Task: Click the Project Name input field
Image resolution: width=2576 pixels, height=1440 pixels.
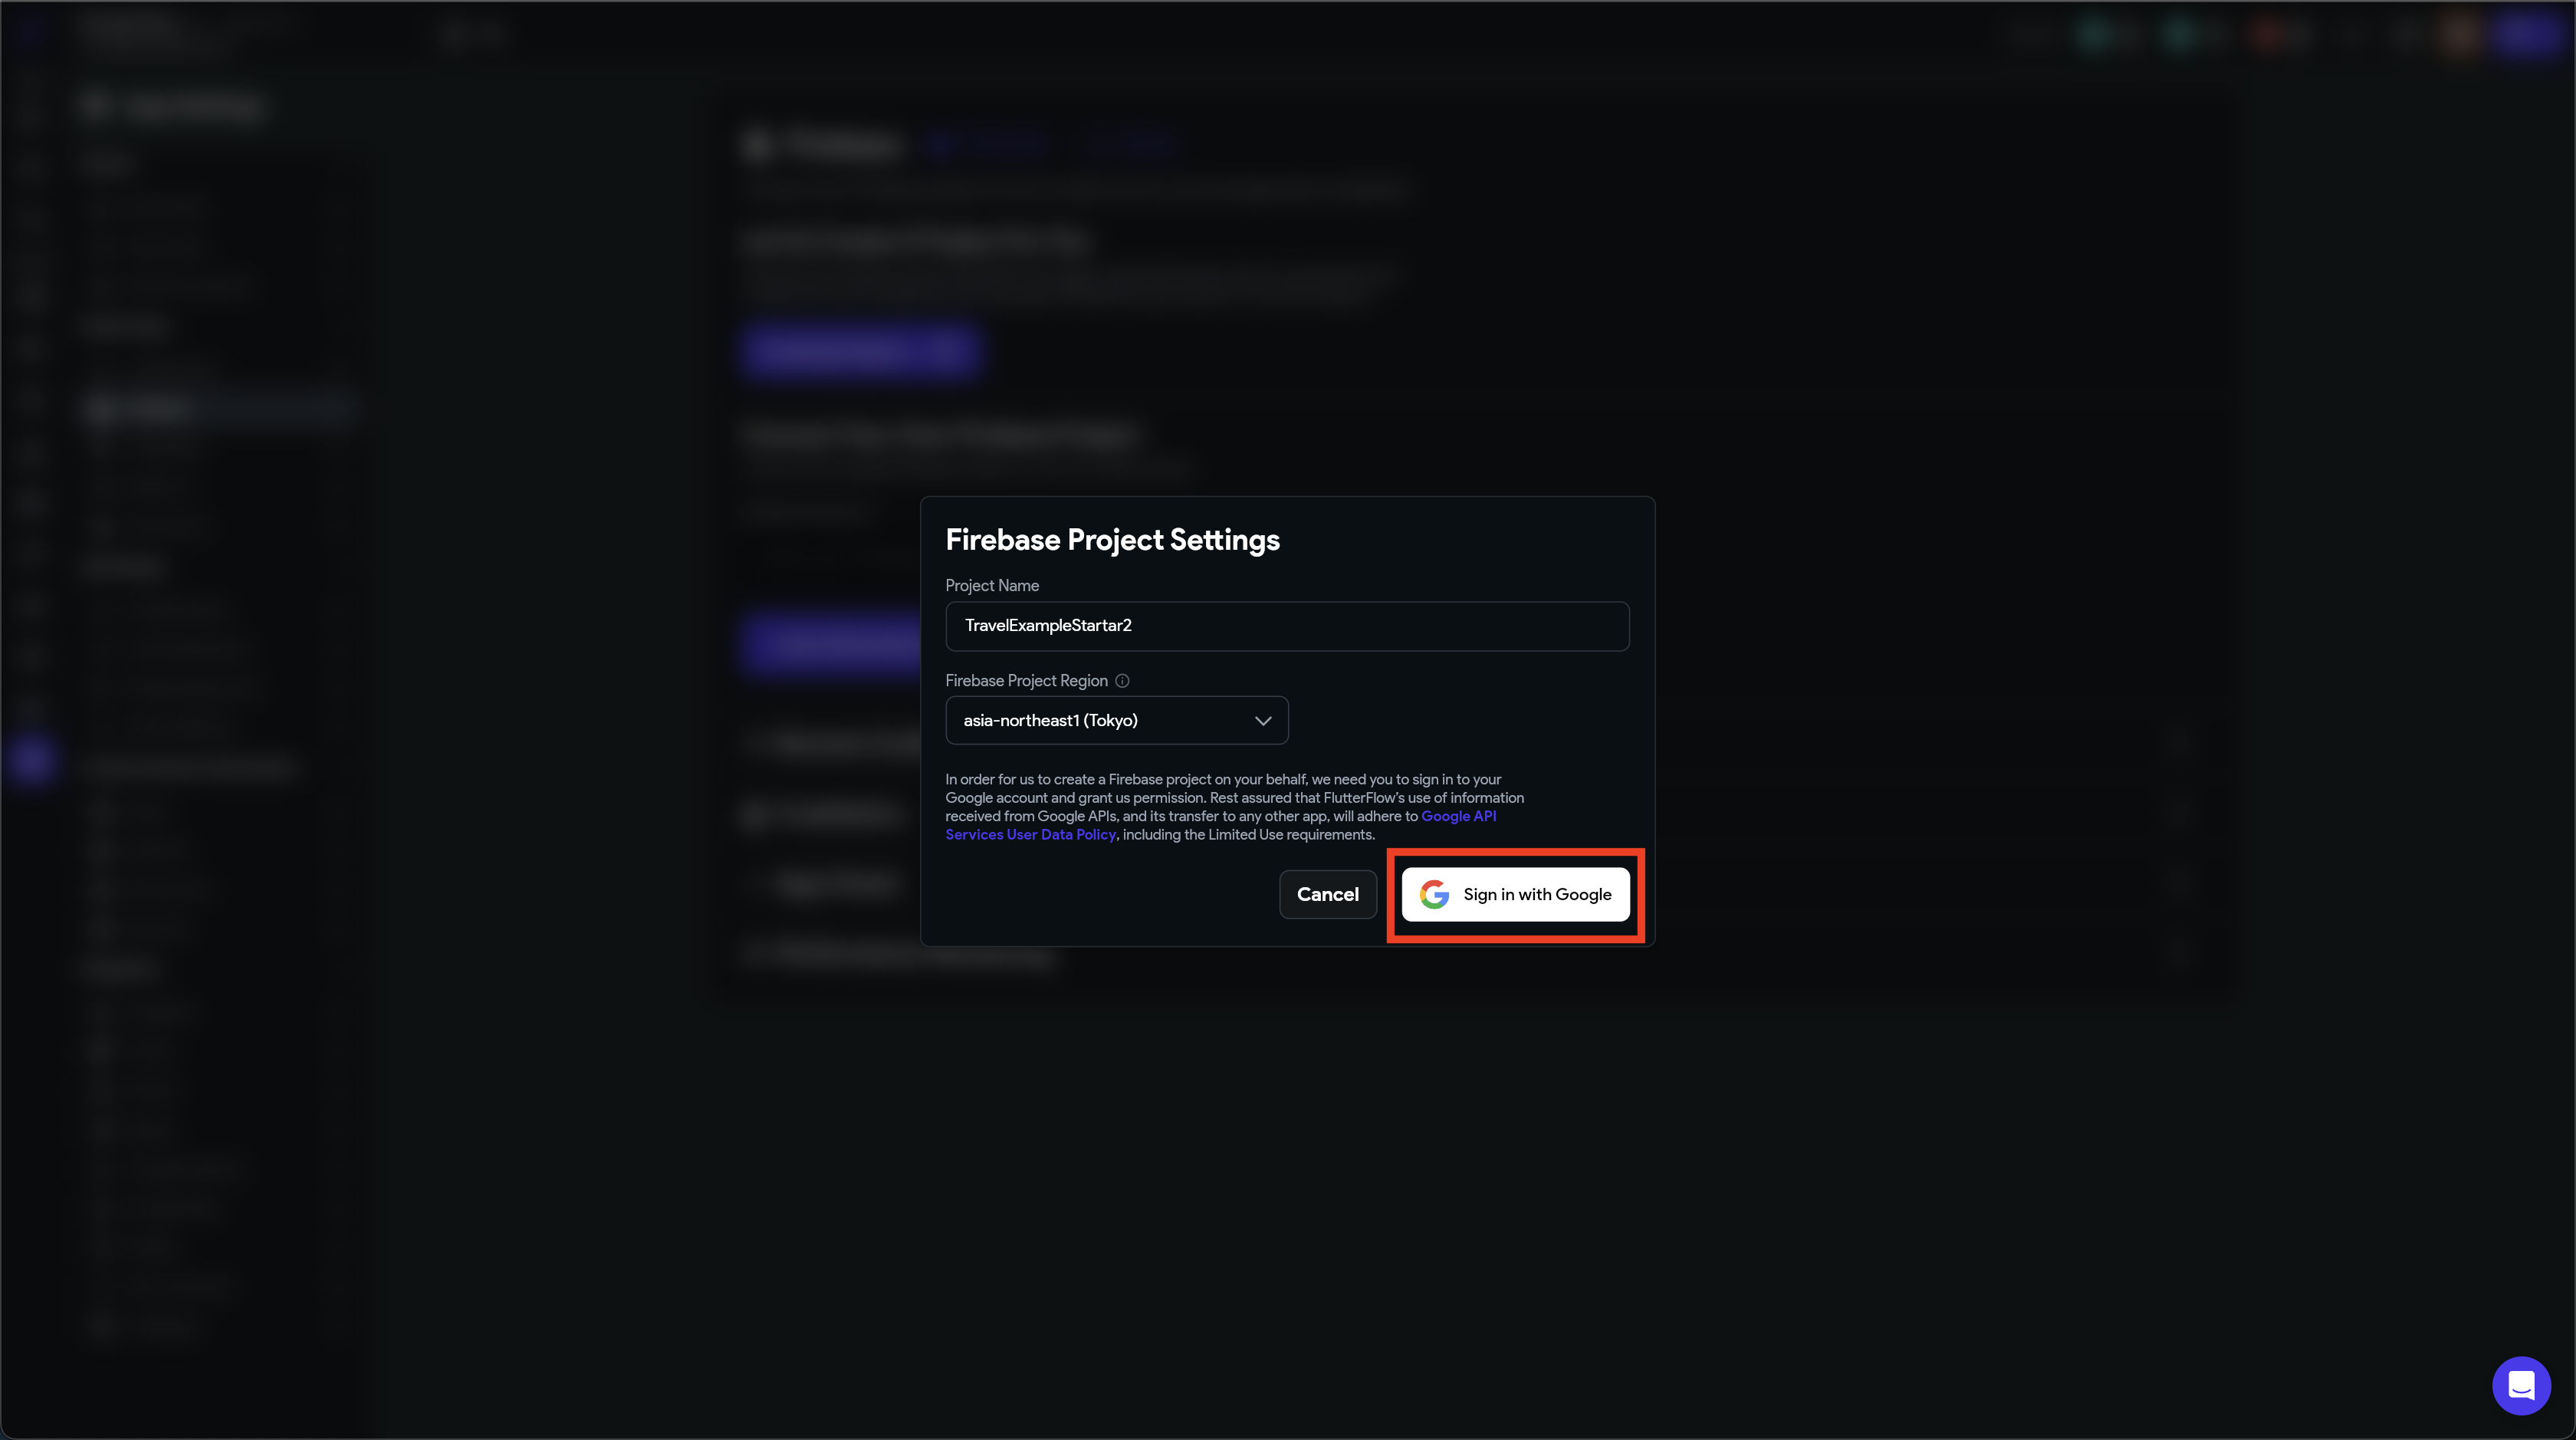Action: coord(1287,626)
